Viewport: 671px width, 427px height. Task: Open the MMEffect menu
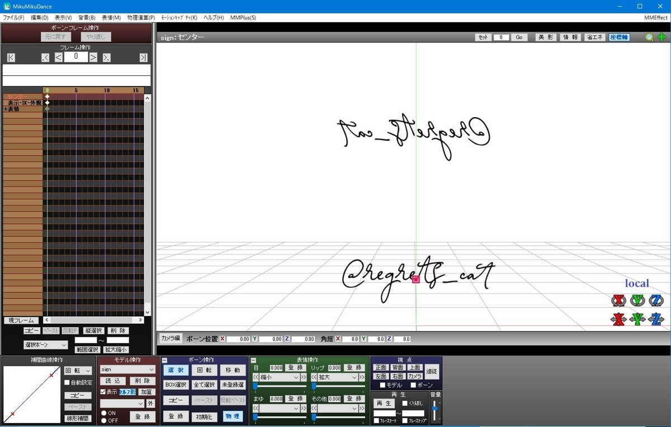(656, 17)
